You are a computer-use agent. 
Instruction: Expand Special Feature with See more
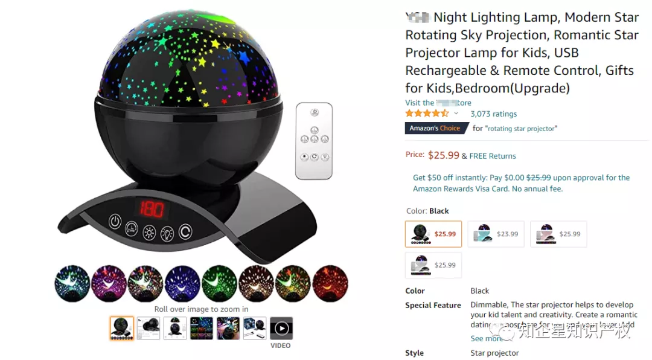point(487,338)
